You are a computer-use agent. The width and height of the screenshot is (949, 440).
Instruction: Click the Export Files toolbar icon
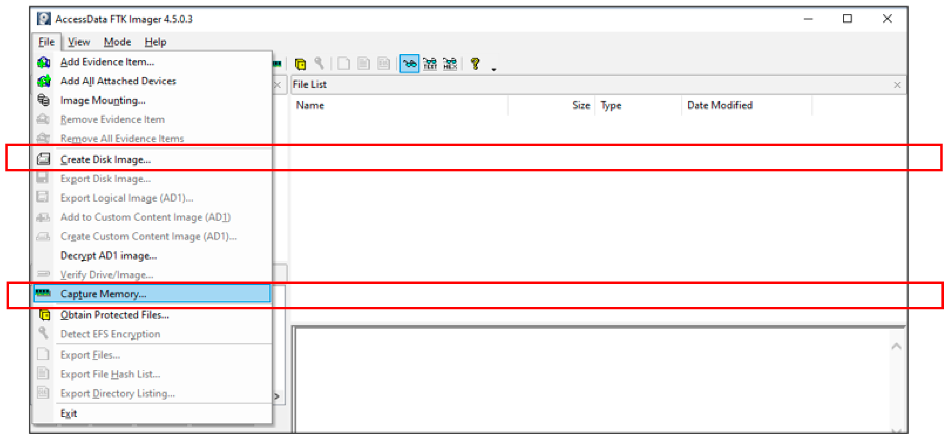pyautogui.click(x=343, y=64)
